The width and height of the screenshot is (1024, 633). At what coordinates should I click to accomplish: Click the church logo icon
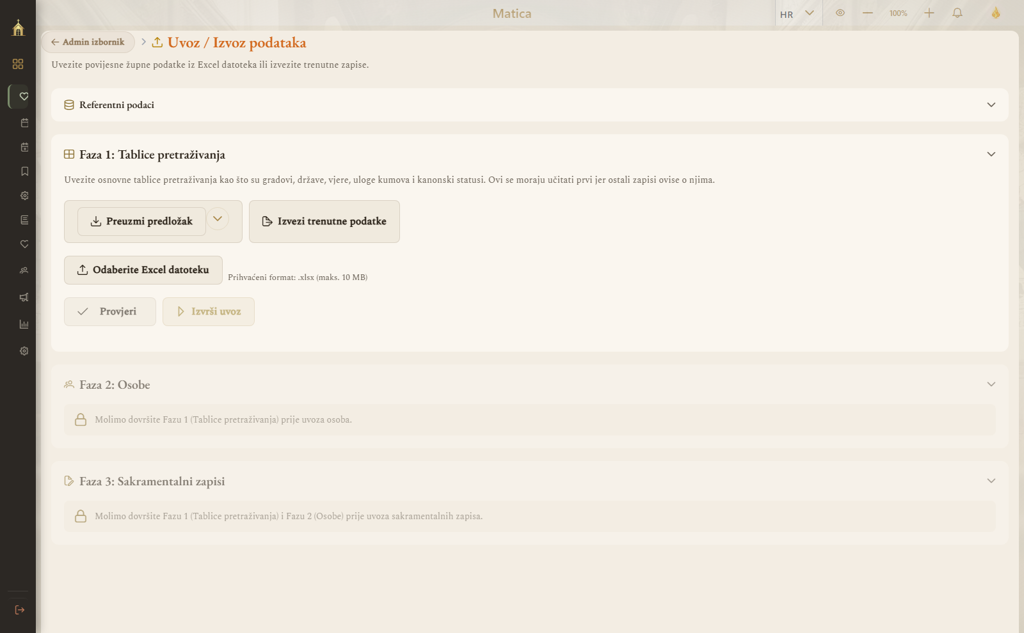18,27
